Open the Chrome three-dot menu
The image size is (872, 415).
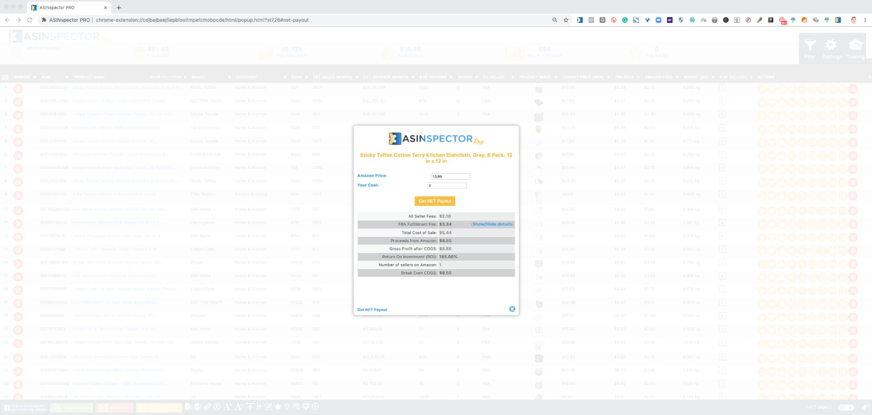[x=865, y=20]
